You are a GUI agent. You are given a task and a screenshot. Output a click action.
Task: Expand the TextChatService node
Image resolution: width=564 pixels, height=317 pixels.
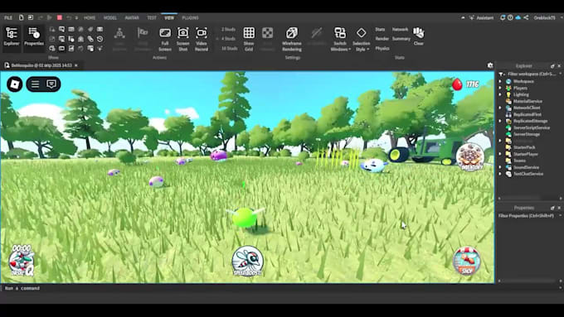coord(500,174)
